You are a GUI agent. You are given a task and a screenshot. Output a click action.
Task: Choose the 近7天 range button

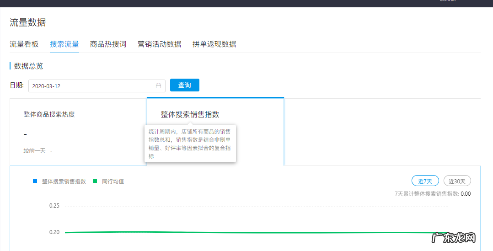point(425,181)
